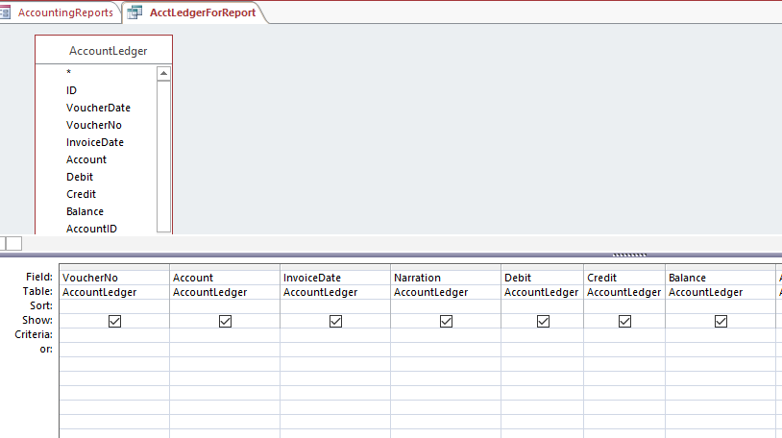Click the Criteria cell for Balance
Viewport: 782px width, 438px height.
[x=721, y=335]
